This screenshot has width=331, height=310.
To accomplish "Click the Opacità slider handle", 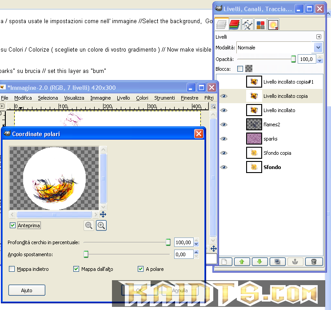I will point(293,59).
